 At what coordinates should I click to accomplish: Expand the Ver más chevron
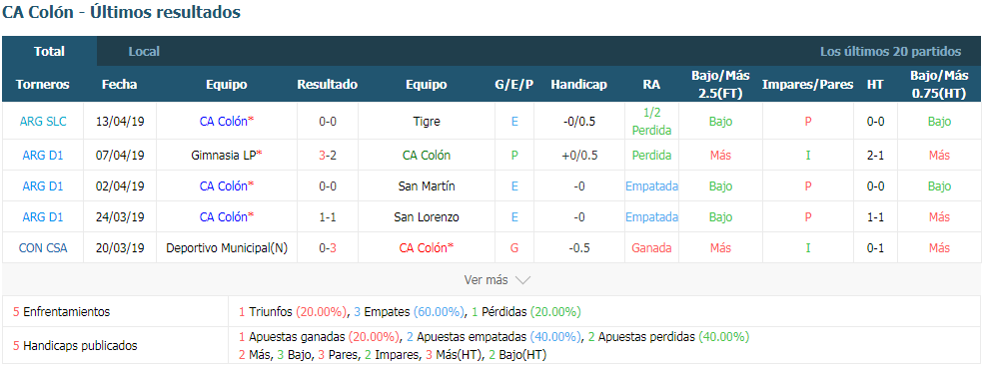[522, 280]
